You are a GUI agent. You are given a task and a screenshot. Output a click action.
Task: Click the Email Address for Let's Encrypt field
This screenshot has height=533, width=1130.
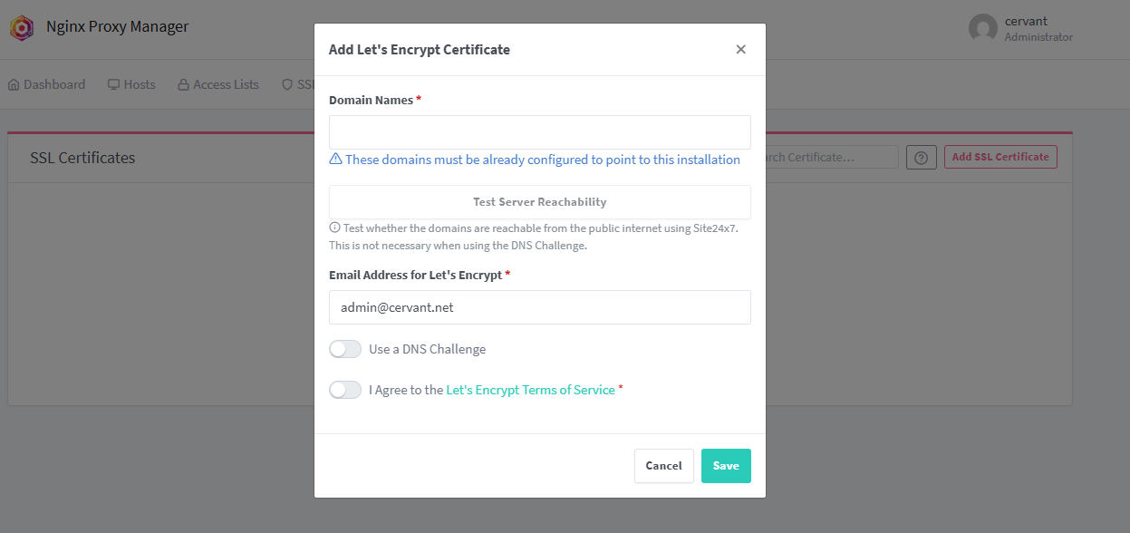coord(539,307)
